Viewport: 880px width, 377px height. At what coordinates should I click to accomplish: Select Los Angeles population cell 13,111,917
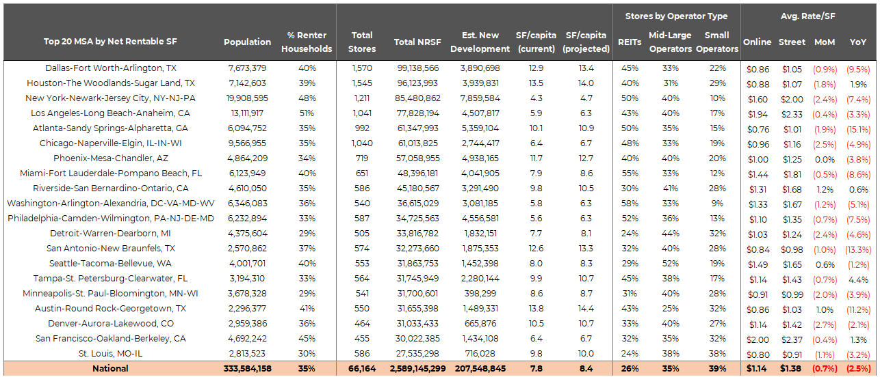click(x=247, y=113)
